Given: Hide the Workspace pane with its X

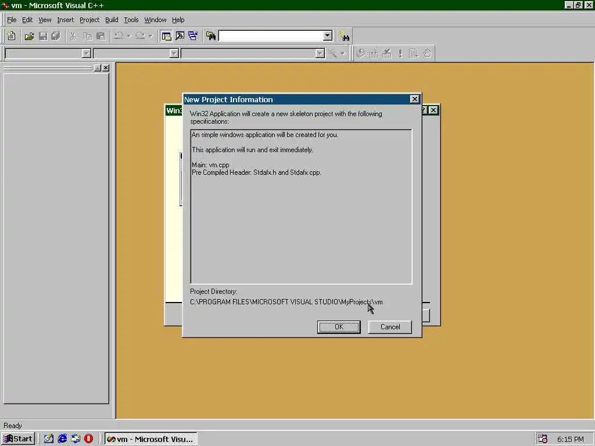Looking at the screenshot, I should 106,68.
